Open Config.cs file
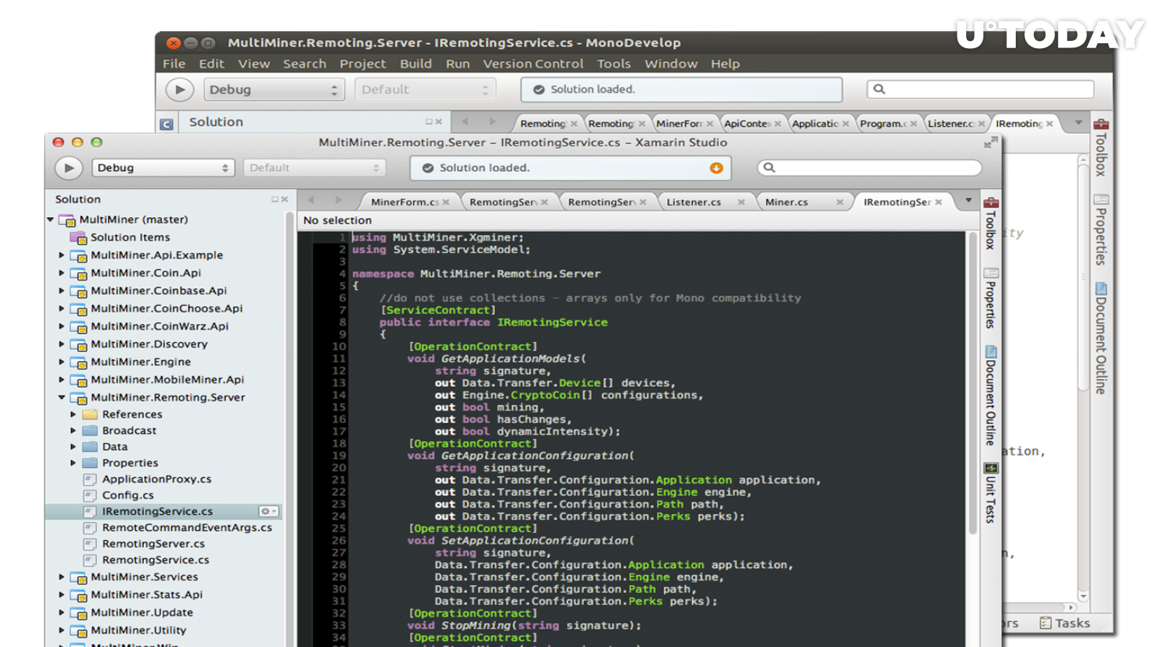The image size is (1151, 647). (128, 495)
